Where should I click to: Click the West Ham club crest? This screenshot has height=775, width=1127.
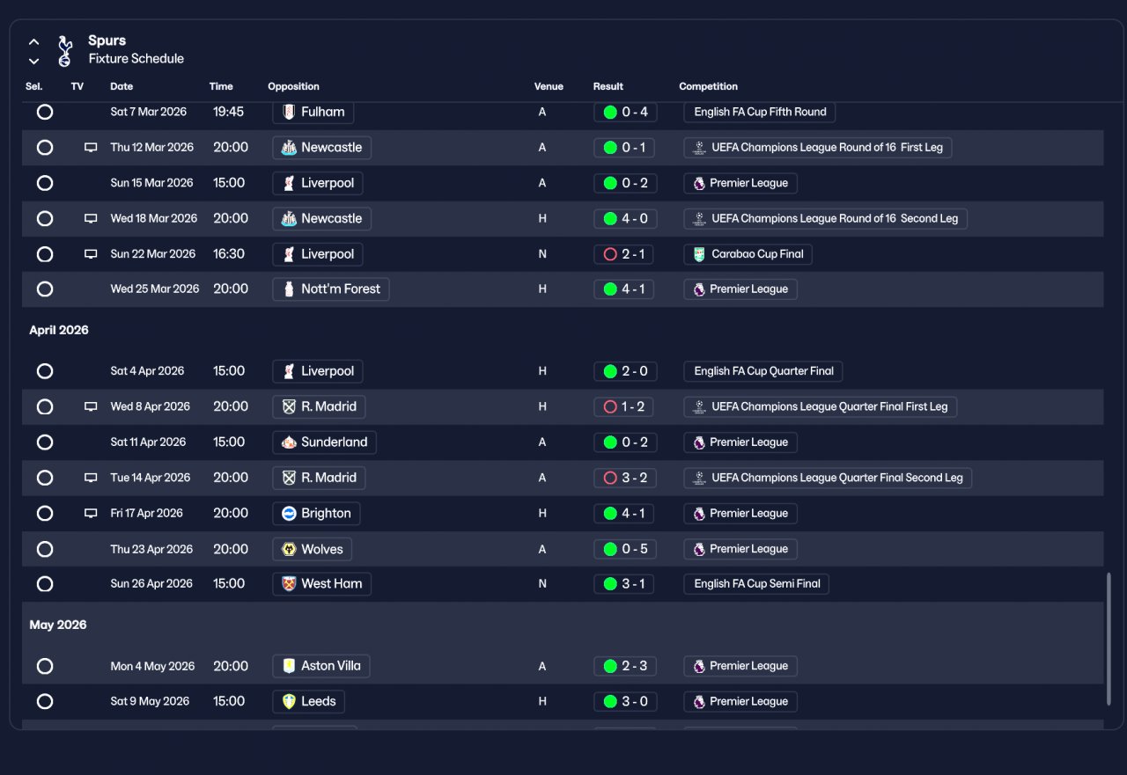tap(289, 584)
